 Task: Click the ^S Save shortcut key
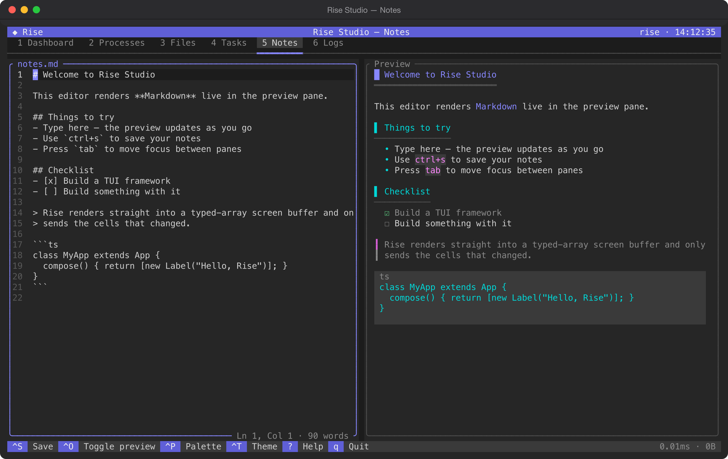click(x=18, y=447)
